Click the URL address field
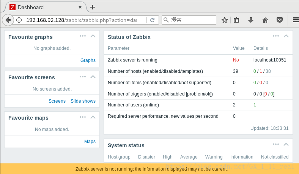Viewport: 299px width, 174px height. [x=82, y=20]
